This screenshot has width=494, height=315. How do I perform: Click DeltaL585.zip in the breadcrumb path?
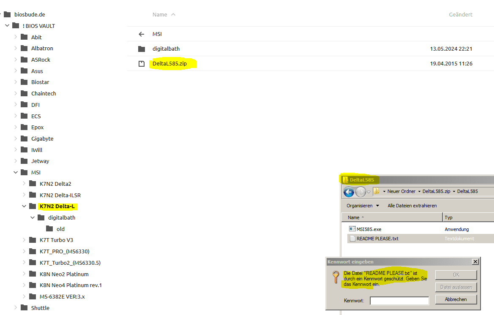coord(437,191)
